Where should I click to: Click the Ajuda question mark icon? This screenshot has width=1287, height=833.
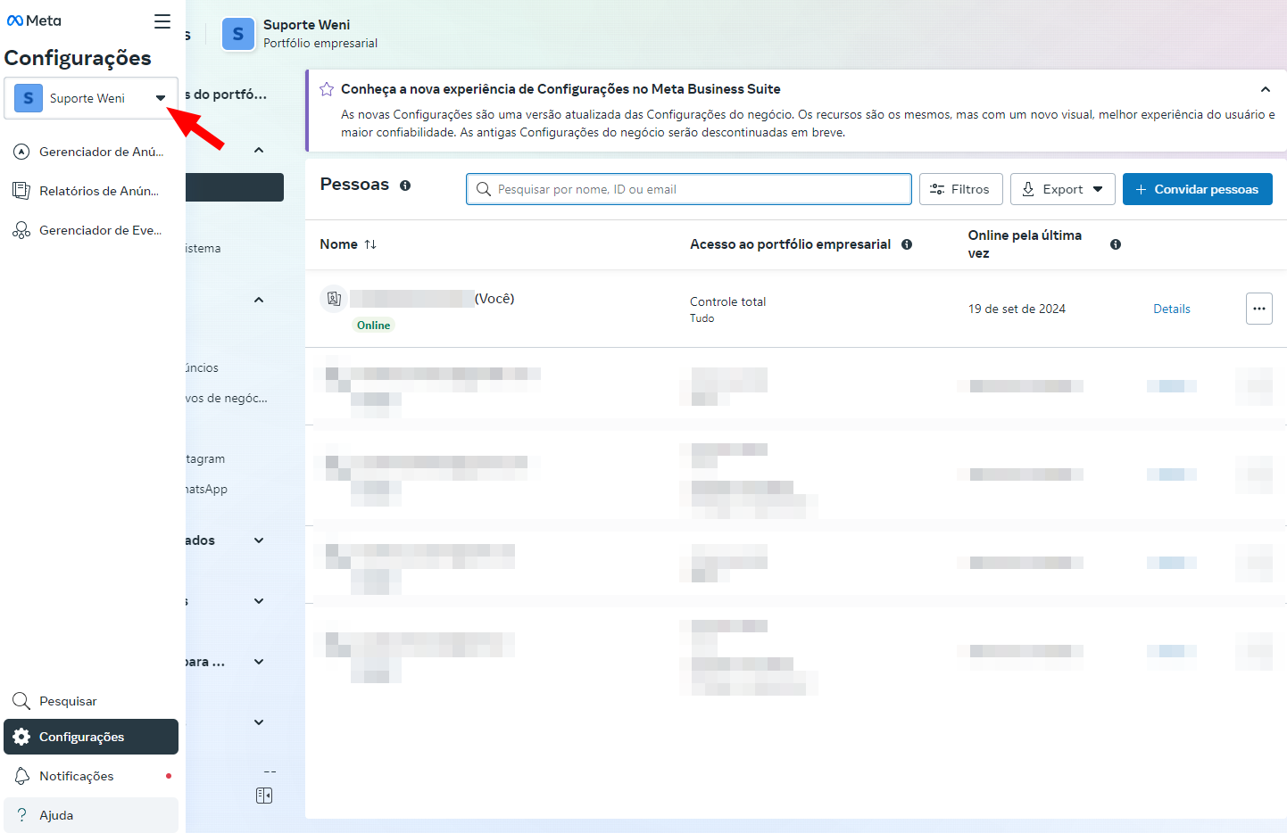(x=20, y=814)
